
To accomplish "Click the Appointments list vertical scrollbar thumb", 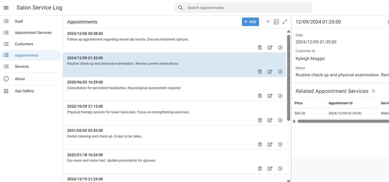I will 289,78.
